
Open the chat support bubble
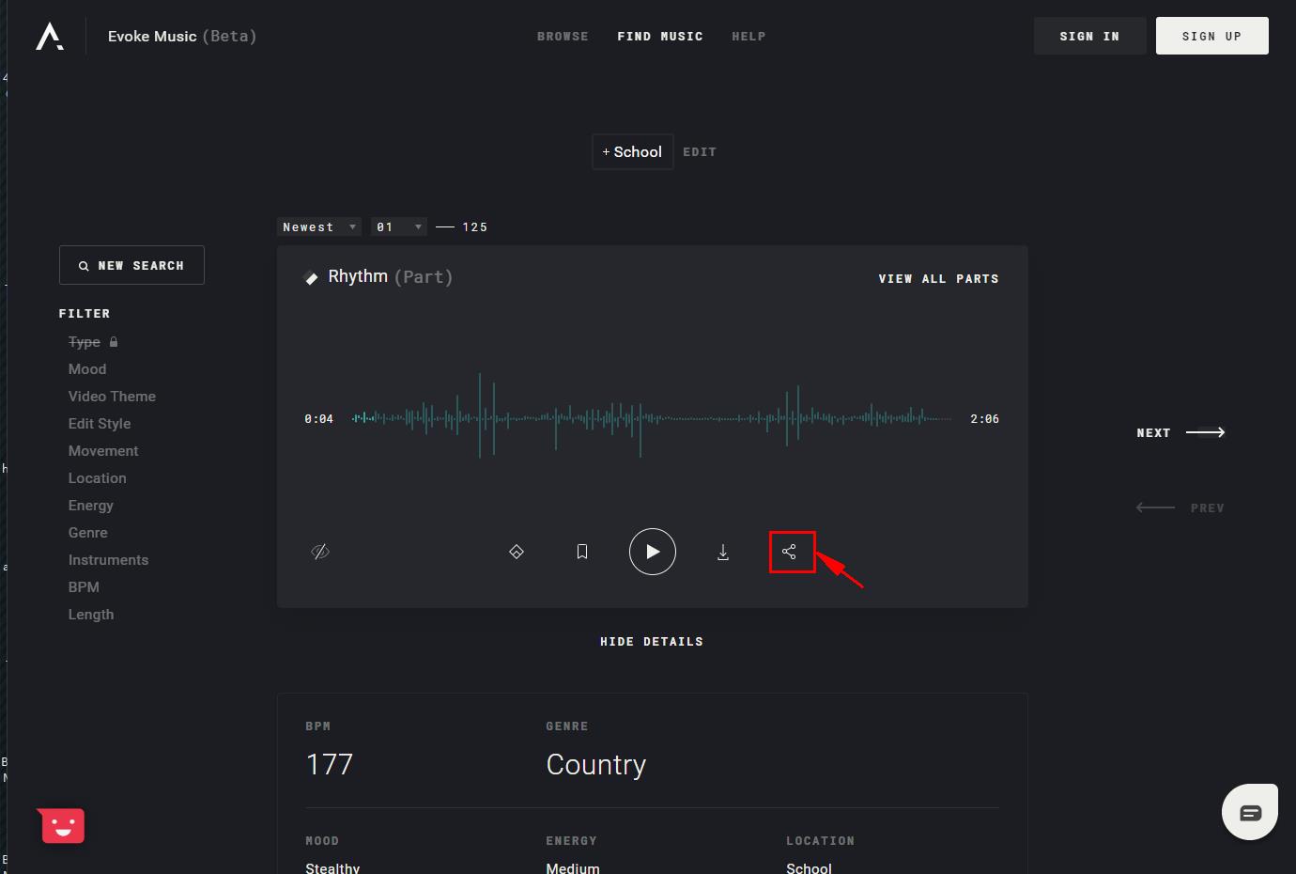coord(1249,812)
